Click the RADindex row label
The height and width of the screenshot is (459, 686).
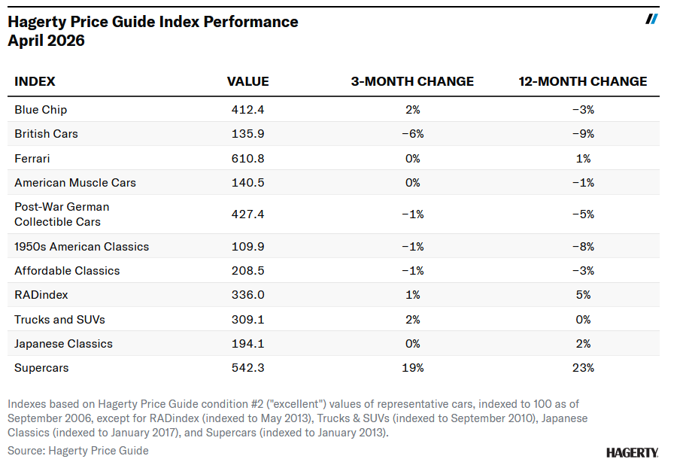[x=41, y=295]
